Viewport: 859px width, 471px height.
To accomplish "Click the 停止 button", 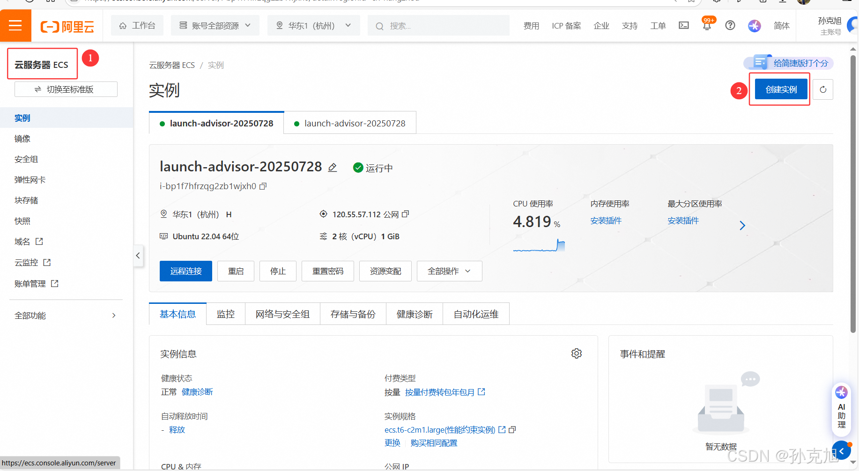I will (x=278, y=271).
